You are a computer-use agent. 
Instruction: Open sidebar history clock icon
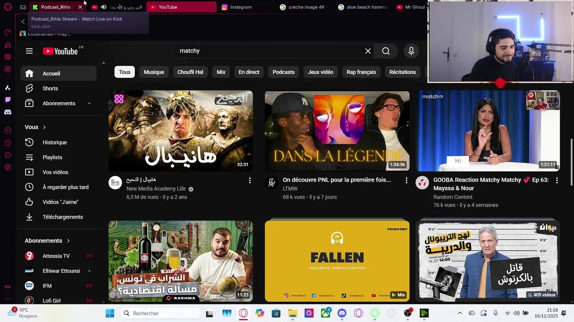tap(8, 143)
